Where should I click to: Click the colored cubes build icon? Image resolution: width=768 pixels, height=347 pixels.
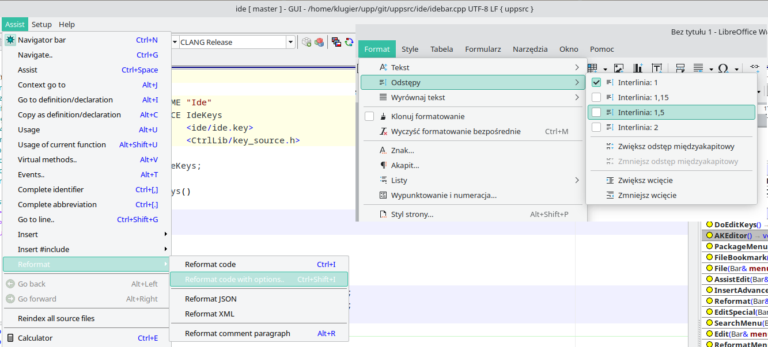[320, 42]
